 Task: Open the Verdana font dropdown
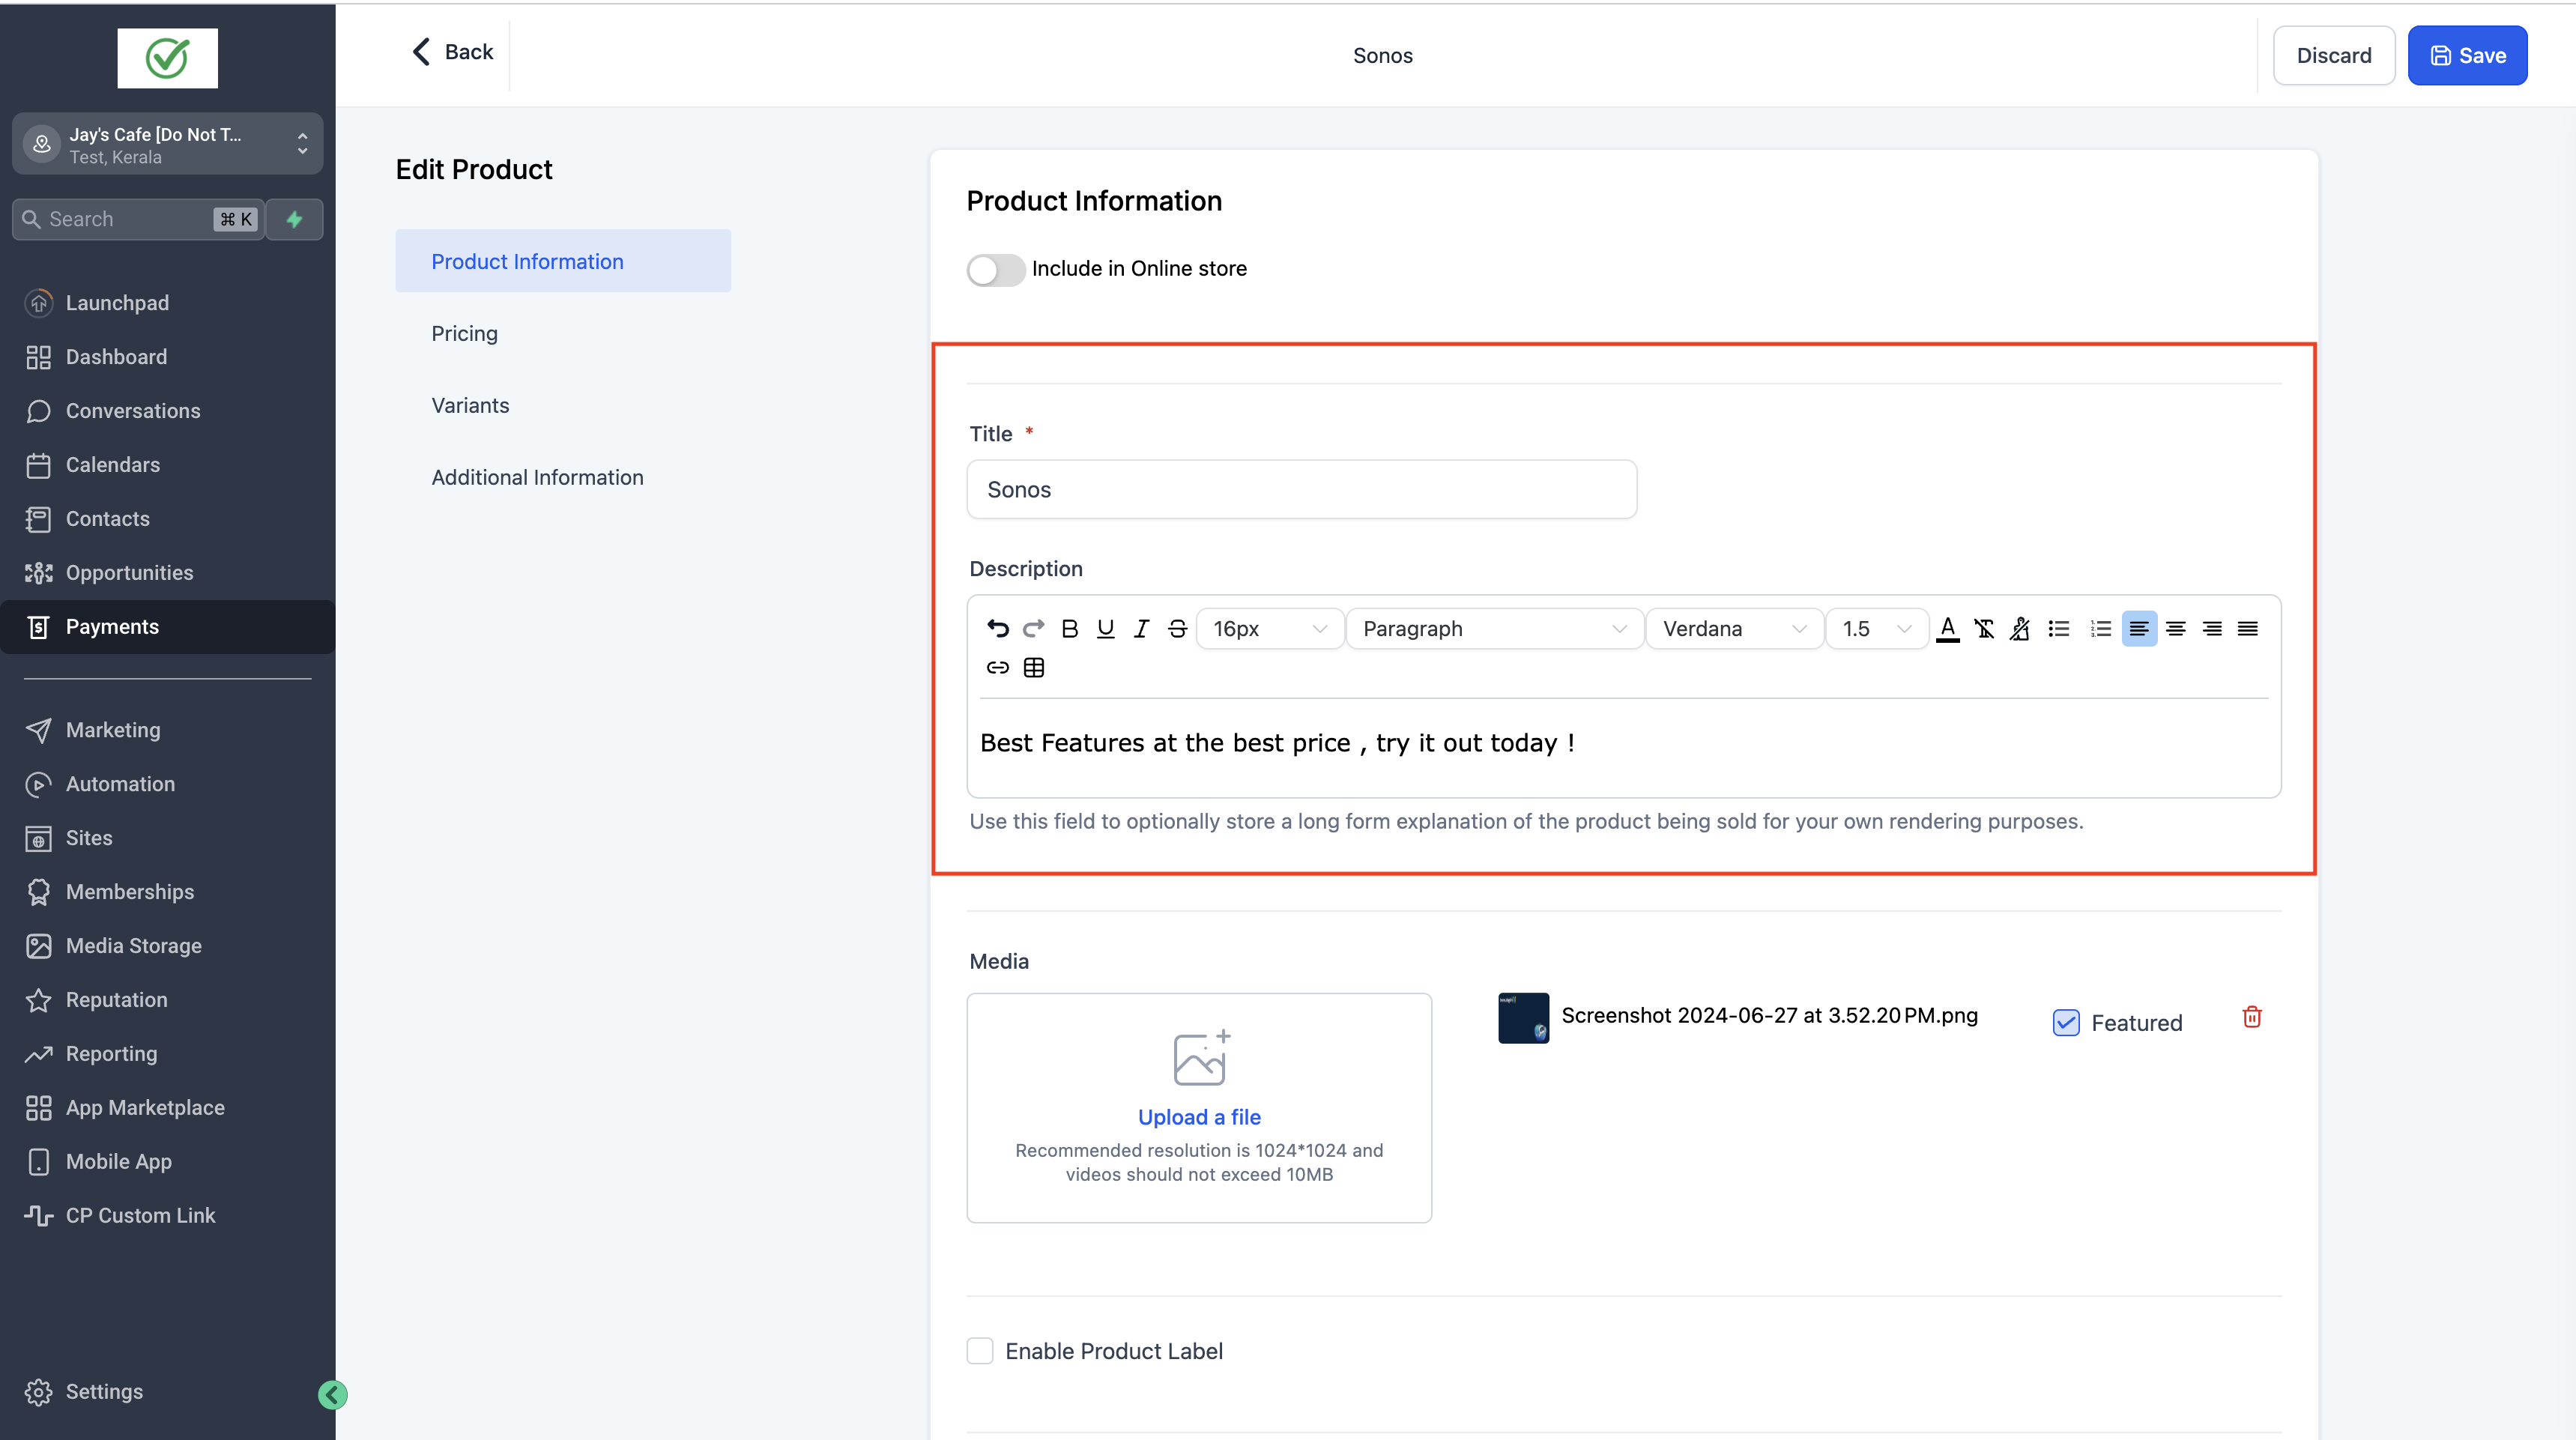1734,628
